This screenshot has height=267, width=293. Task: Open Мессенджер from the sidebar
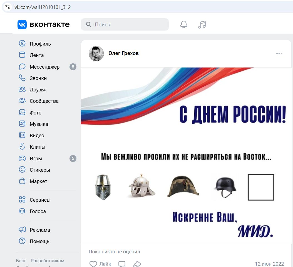coord(44,67)
